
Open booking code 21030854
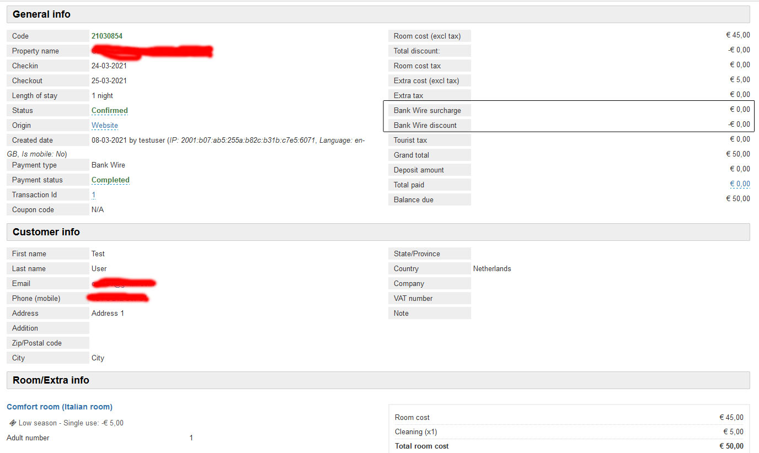coord(107,36)
